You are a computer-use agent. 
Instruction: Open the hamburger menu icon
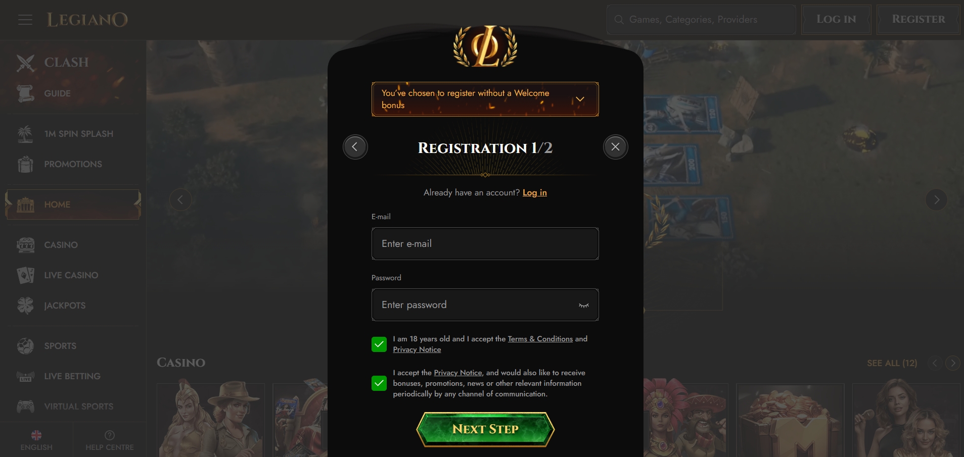25,20
